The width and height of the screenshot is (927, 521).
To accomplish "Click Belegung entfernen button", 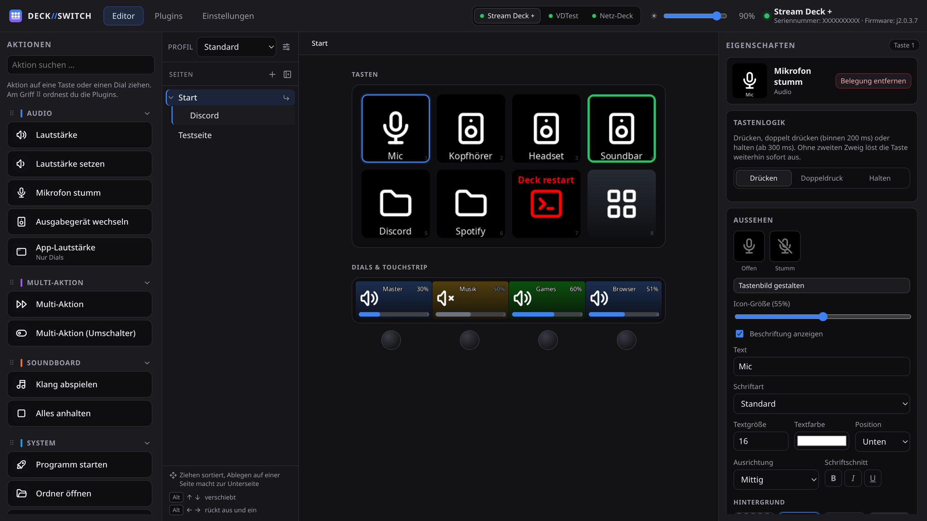I will (x=873, y=81).
